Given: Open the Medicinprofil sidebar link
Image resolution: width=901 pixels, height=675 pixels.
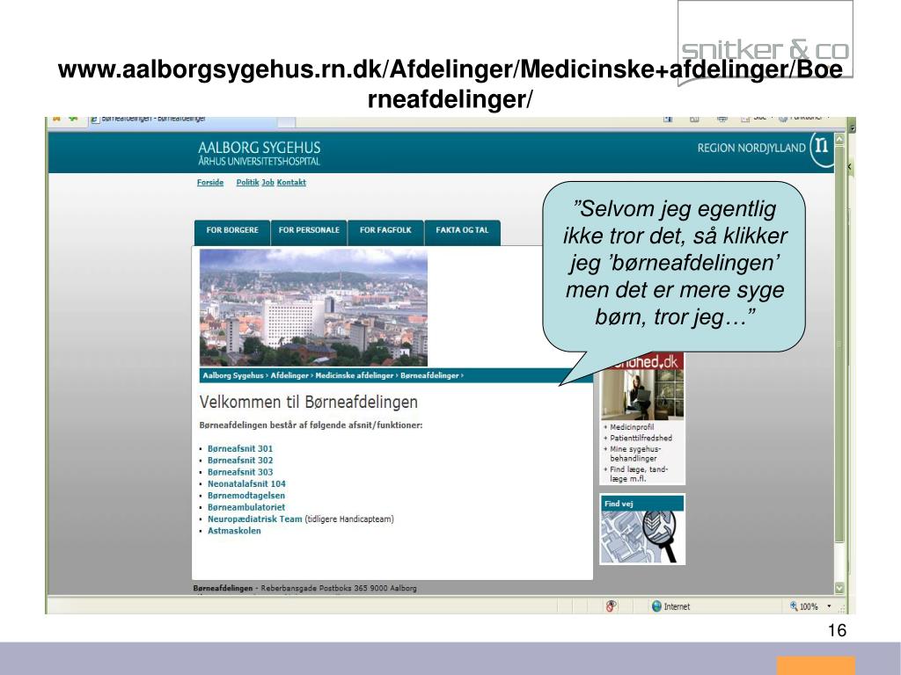Looking at the screenshot, I should tap(632, 427).
